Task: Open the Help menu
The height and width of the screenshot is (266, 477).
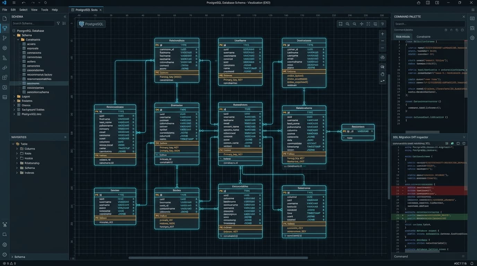Action: click(x=55, y=10)
